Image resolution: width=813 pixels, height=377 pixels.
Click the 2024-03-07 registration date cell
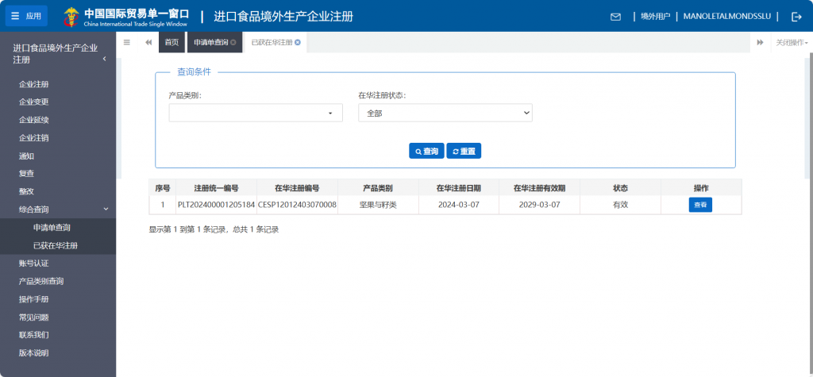(458, 205)
